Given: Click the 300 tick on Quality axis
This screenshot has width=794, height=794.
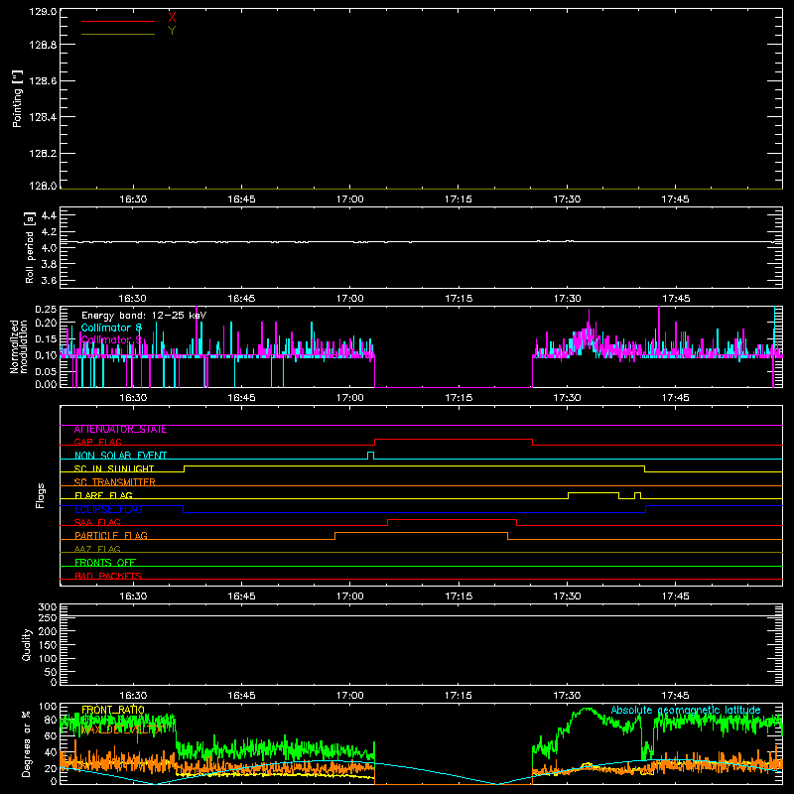Looking at the screenshot, I should point(47,607).
